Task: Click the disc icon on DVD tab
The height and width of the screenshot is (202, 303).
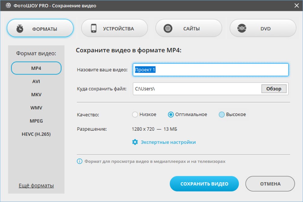Action: 242,29
